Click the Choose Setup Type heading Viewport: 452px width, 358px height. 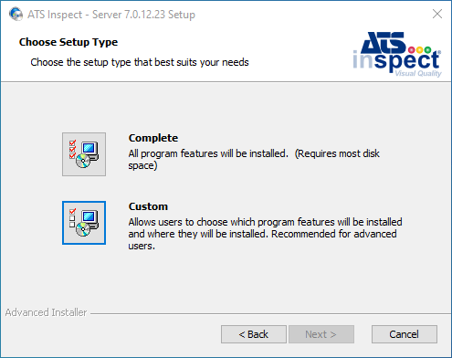[x=68, y=42]
